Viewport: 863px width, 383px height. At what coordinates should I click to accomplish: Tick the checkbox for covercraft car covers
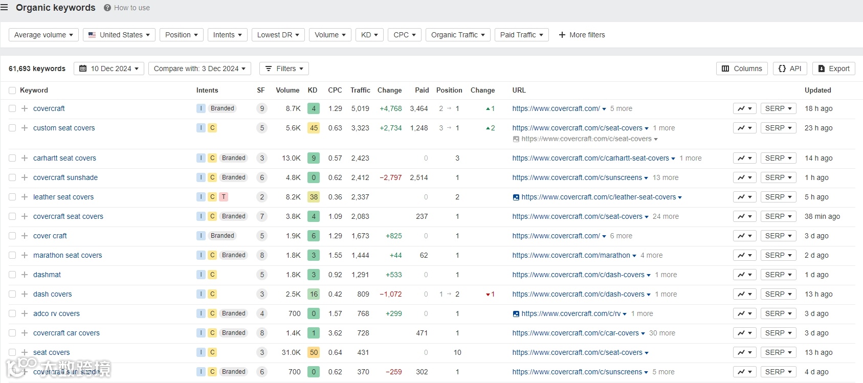click(12, 333)
